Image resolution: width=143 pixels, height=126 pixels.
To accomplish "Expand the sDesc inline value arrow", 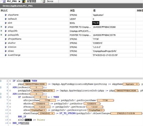I will [x=44, y=110].
